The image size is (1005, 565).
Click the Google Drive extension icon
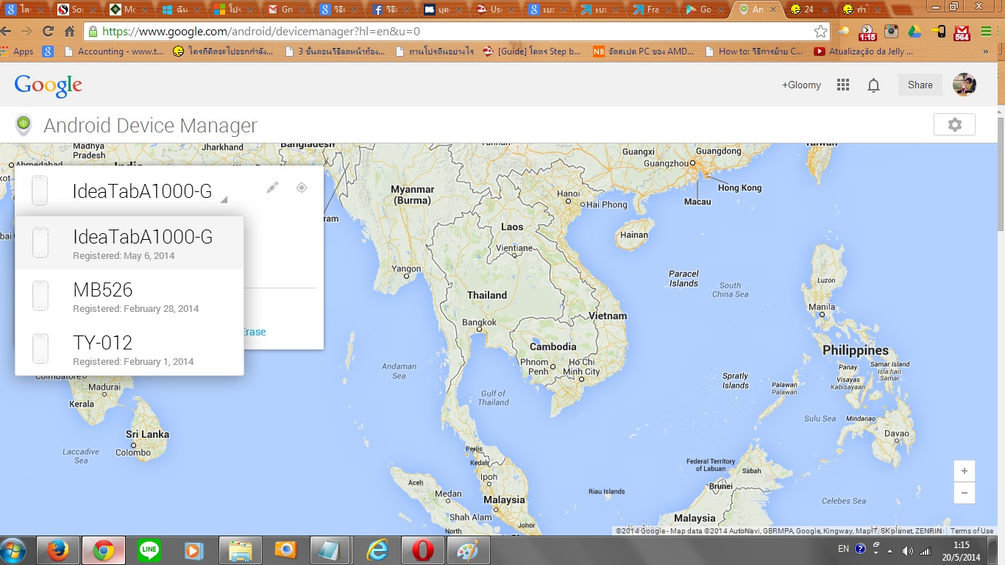915,32
